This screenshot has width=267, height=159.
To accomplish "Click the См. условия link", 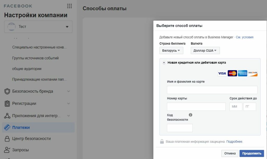I will point(245,37).
